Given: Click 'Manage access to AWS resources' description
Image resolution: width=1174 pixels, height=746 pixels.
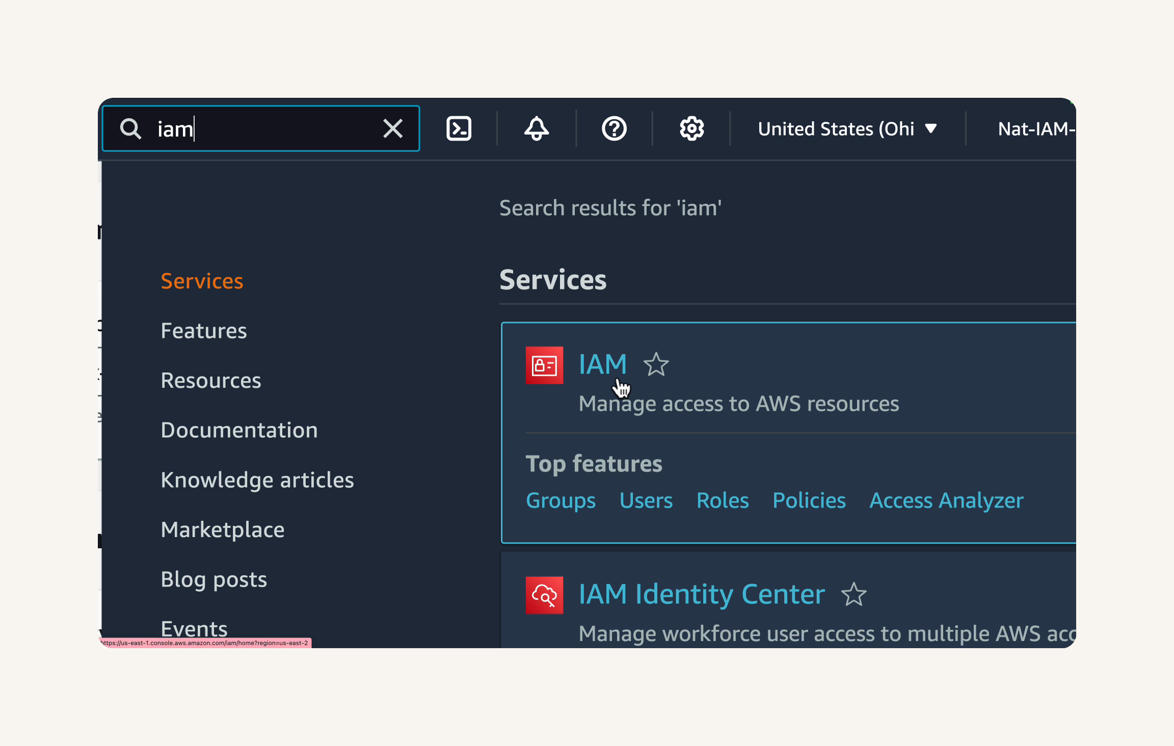Looking at the screenshot, I should point(739,404).
